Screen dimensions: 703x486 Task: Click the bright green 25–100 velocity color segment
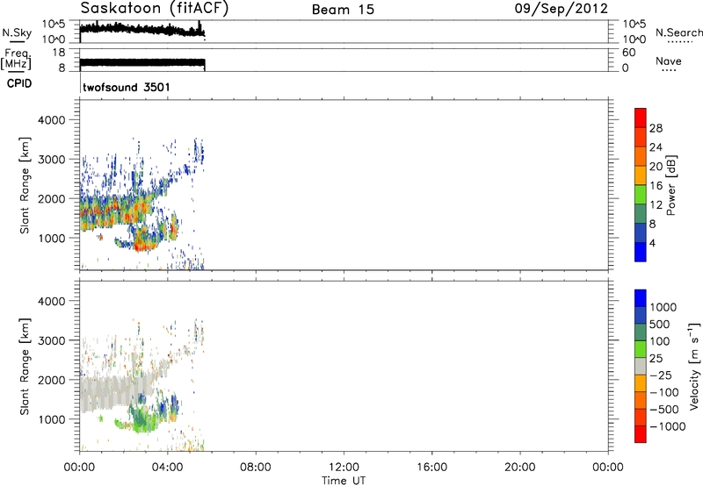(x=641, y=349)
